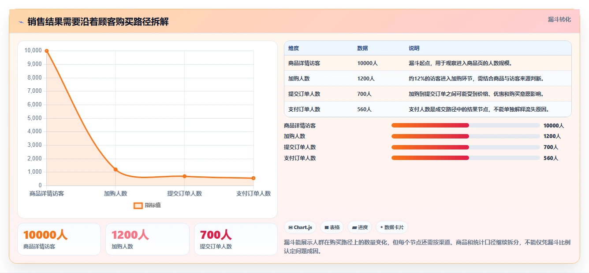Click the 数据卡片 tag chip
The height and width of the screenshot is (273, 589).
point(392,227)
